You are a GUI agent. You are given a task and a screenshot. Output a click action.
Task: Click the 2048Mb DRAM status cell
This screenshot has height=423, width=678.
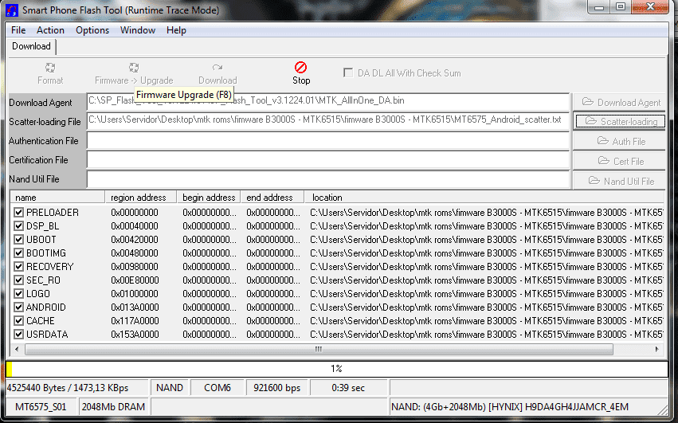[114, 407]
